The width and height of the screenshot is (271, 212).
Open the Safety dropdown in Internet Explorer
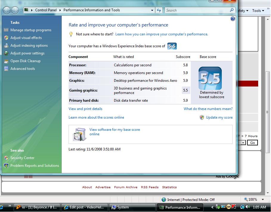[x=243, y=11]
